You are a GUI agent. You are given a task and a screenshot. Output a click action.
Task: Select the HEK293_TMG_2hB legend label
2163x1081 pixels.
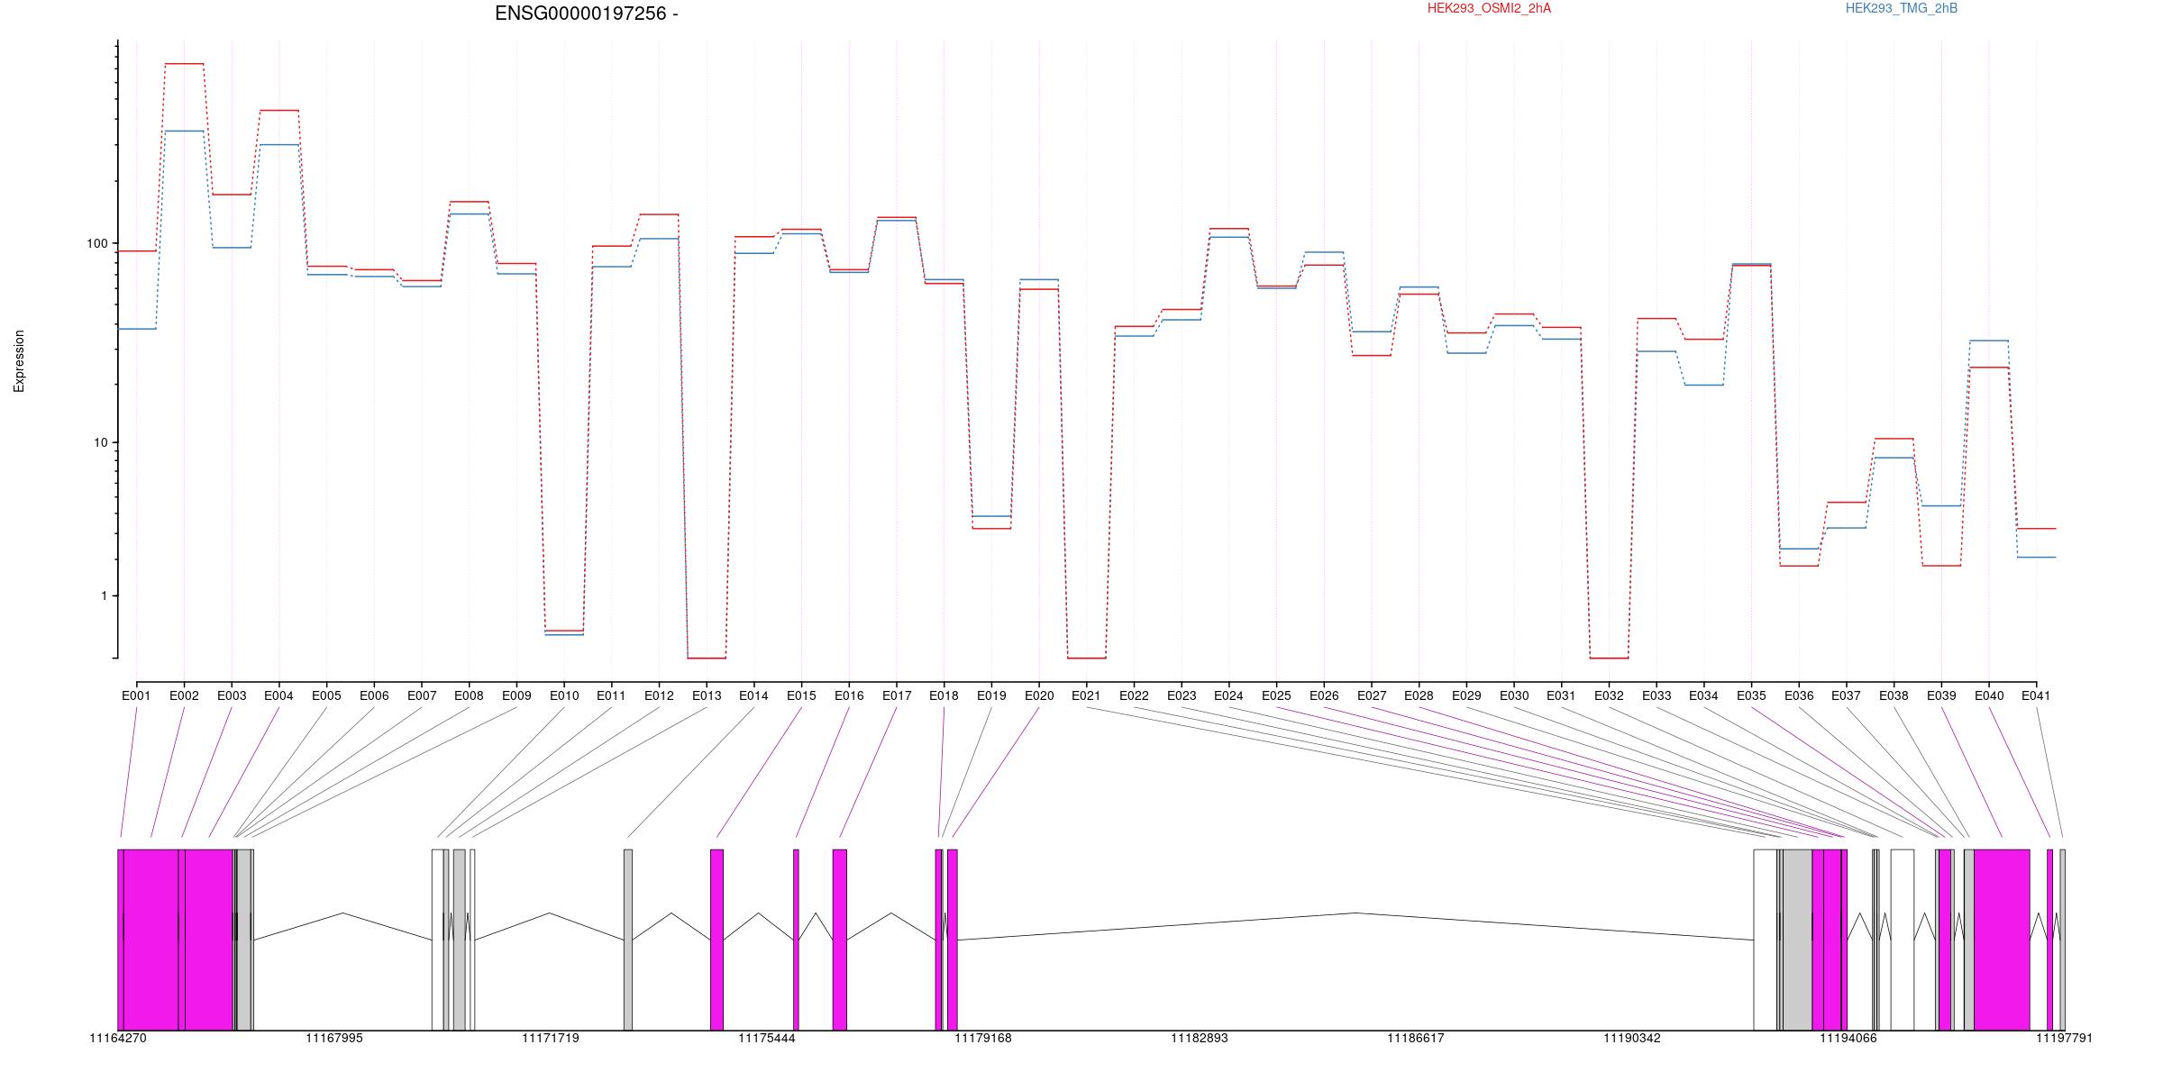coord(1902,9)
